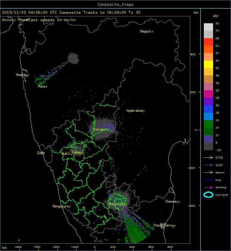Image resolution: width=231 pixels, height=251 pixels.
Task: Click the Composite_Image title text
Action: (x=115, y=4)
